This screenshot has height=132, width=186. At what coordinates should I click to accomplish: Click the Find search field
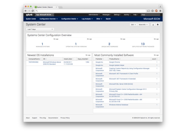(150, 15)
